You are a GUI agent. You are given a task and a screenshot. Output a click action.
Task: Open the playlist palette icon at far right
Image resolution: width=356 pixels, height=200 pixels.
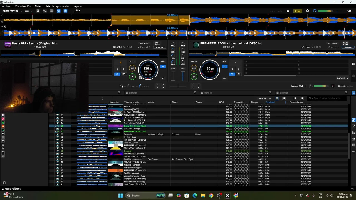(353, 93)
